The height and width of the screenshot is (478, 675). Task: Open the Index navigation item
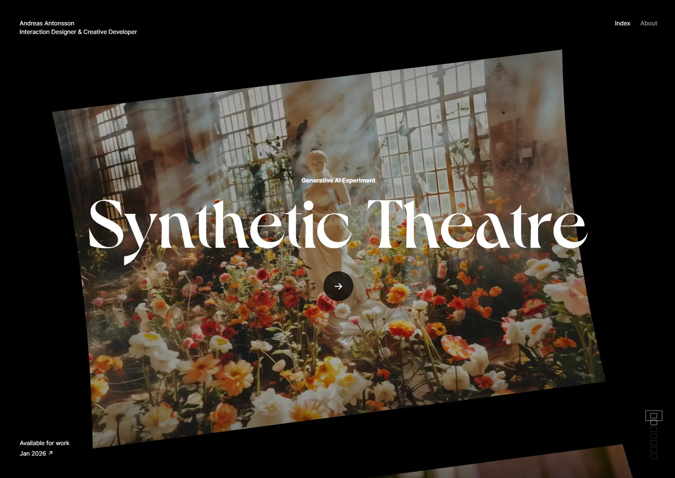(622, 23)
